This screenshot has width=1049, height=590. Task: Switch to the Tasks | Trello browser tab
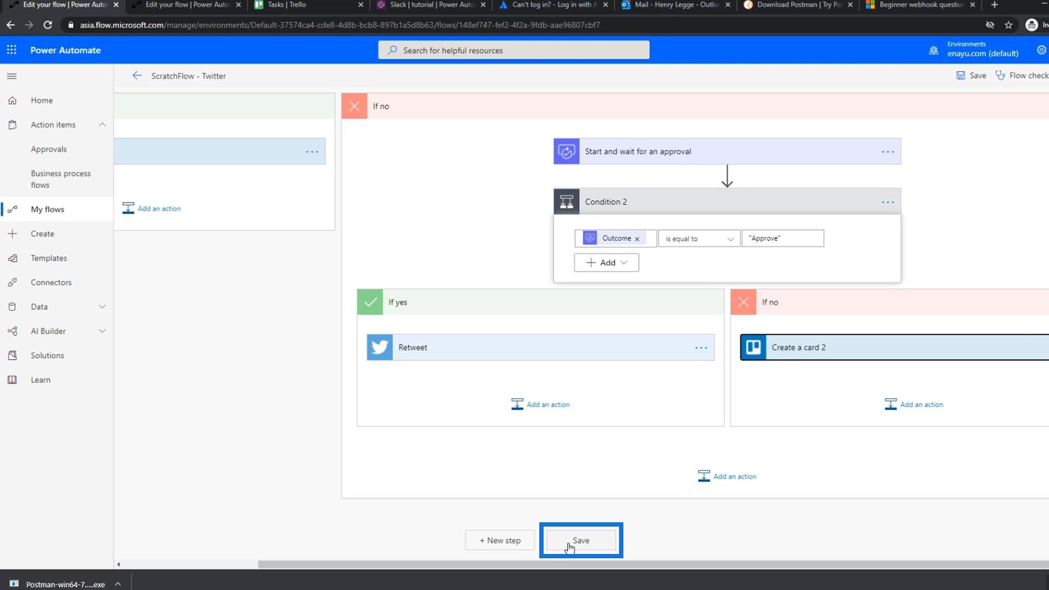point(287,4)
